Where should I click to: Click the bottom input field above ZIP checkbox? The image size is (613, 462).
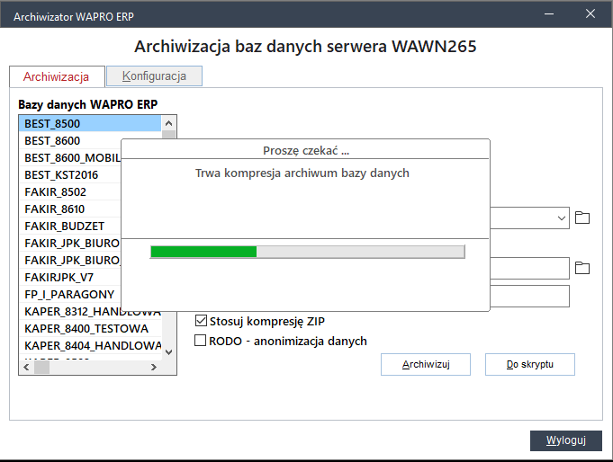(x=529, y=296)
